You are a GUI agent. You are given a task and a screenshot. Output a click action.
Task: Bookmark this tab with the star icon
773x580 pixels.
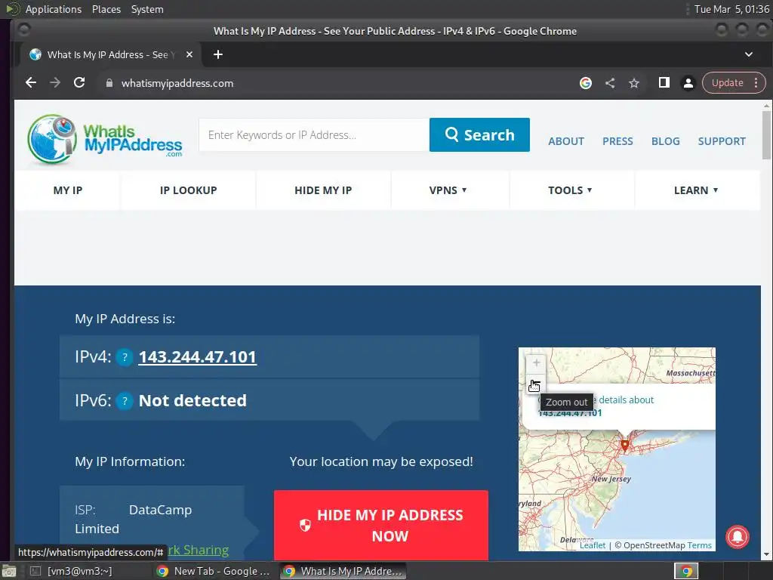click(634, 83)
